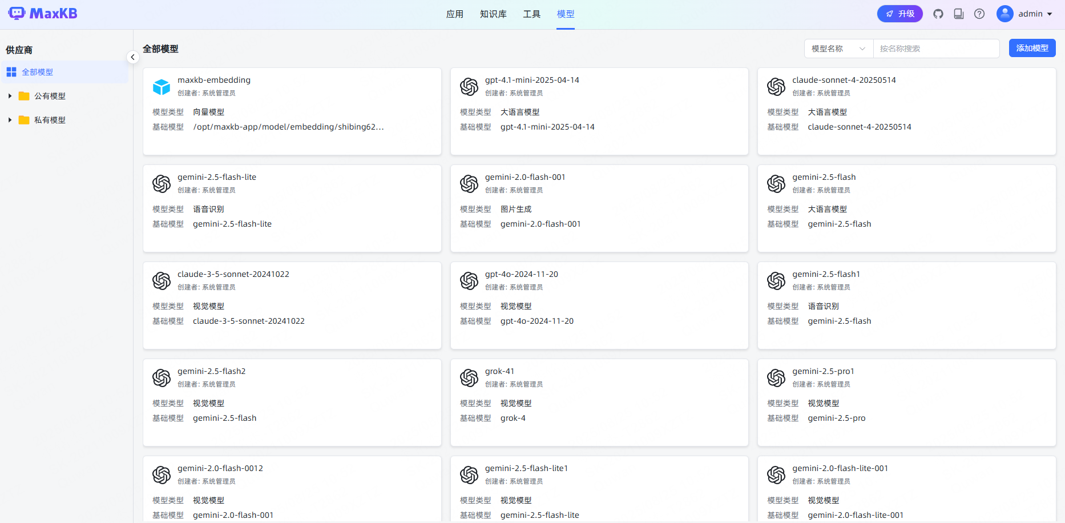This screenshot has height=523, width=1065.
Task: Open the claude-3-5-sonnet-20241022 card title
Action: (x=233, y=274)
